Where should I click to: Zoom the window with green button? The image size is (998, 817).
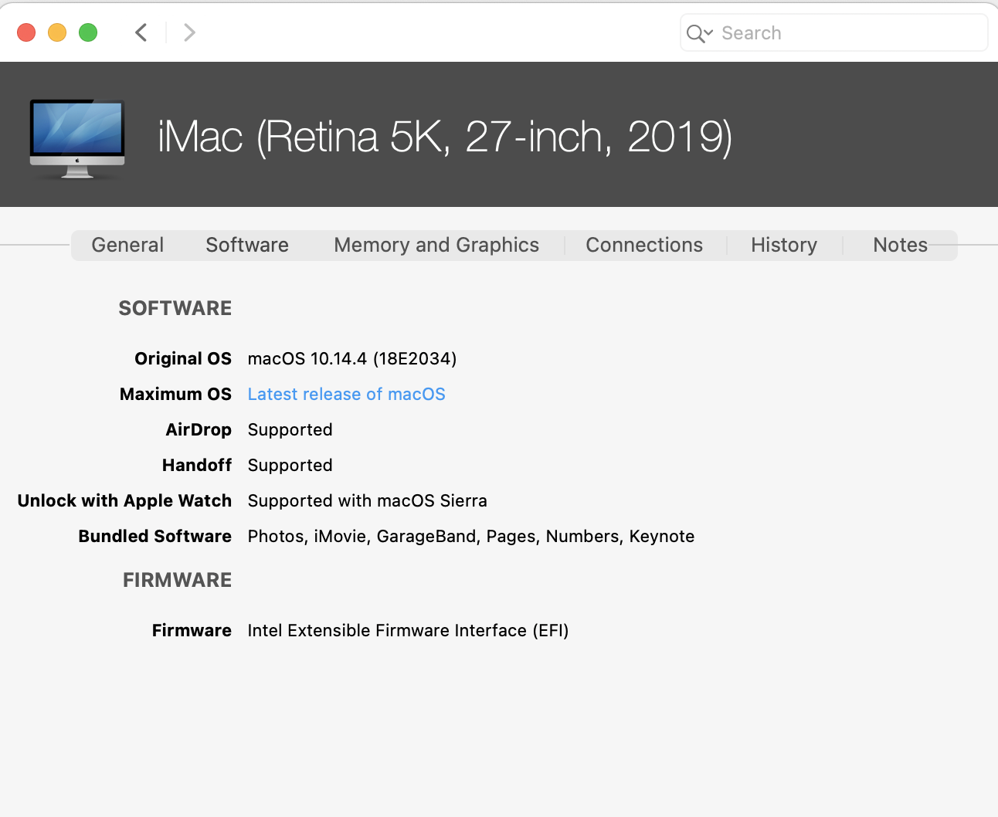tap(88, 32)
